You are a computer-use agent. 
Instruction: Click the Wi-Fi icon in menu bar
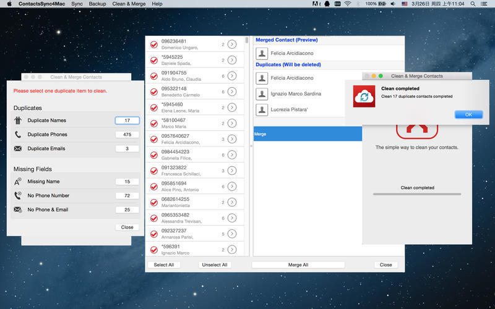(347, 4)
